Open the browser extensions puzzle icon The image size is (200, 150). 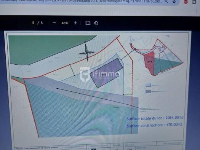194,2
